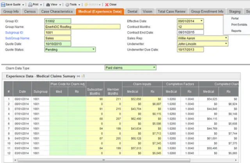250x163 pixels.
Task: Click the Contract Months field
Action: (190, 27)
